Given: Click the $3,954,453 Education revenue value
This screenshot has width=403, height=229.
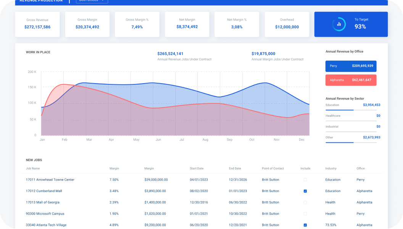Looking at the screenshot, I should 371,105.
